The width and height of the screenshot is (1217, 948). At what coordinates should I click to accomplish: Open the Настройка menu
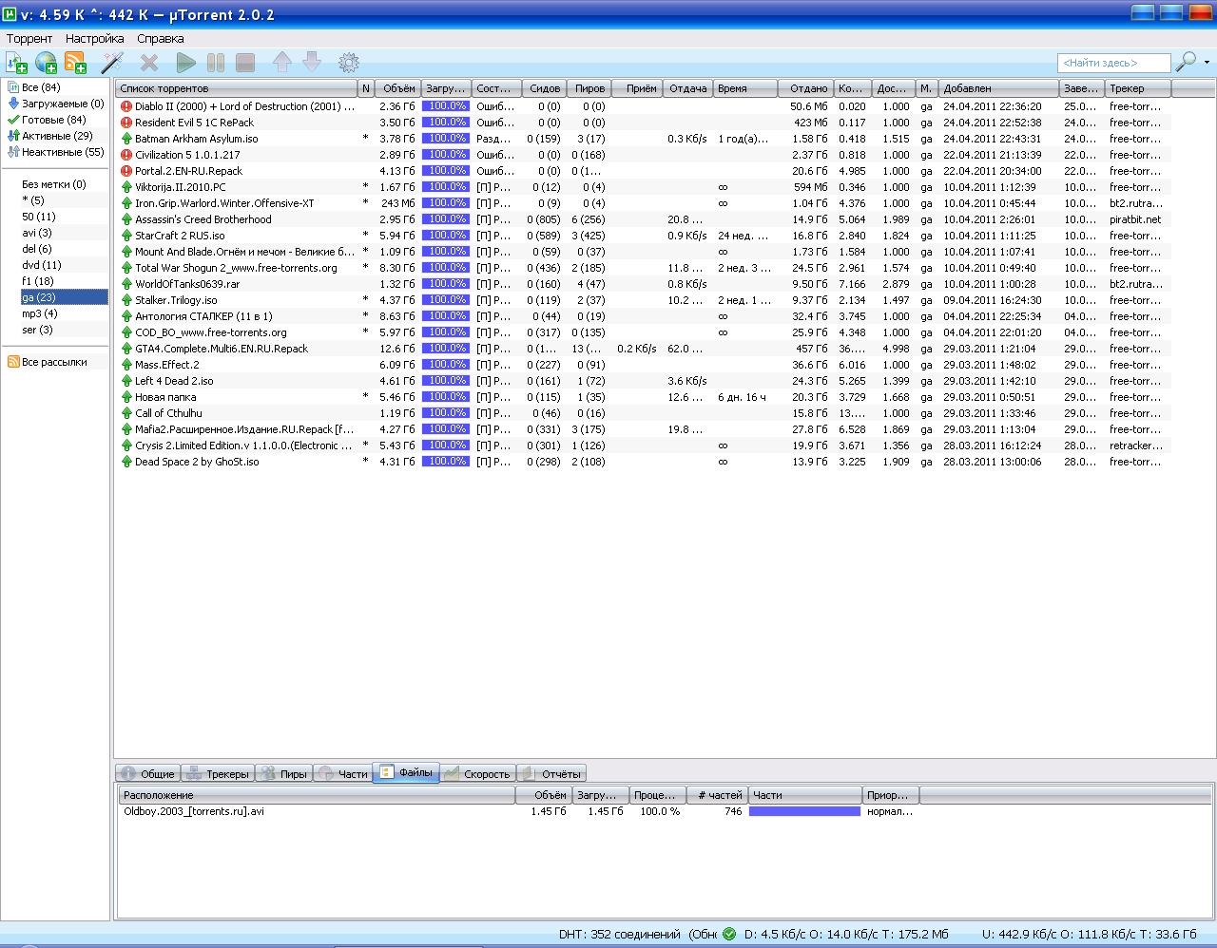point(94,39)
